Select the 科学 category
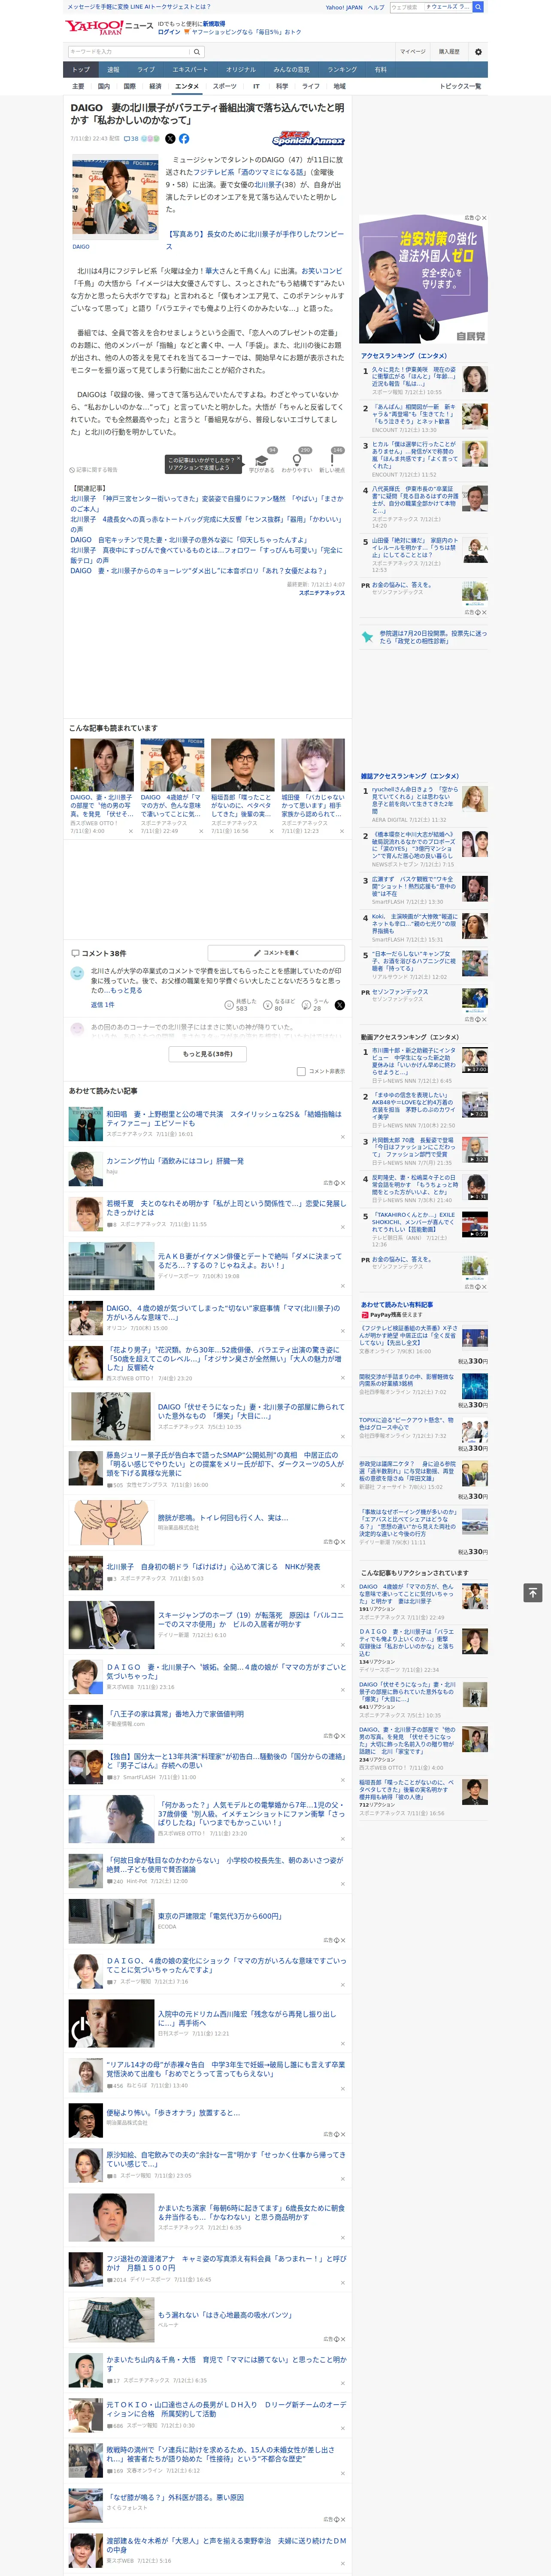Screen dimensions: 551x2576 coord(282,86)
